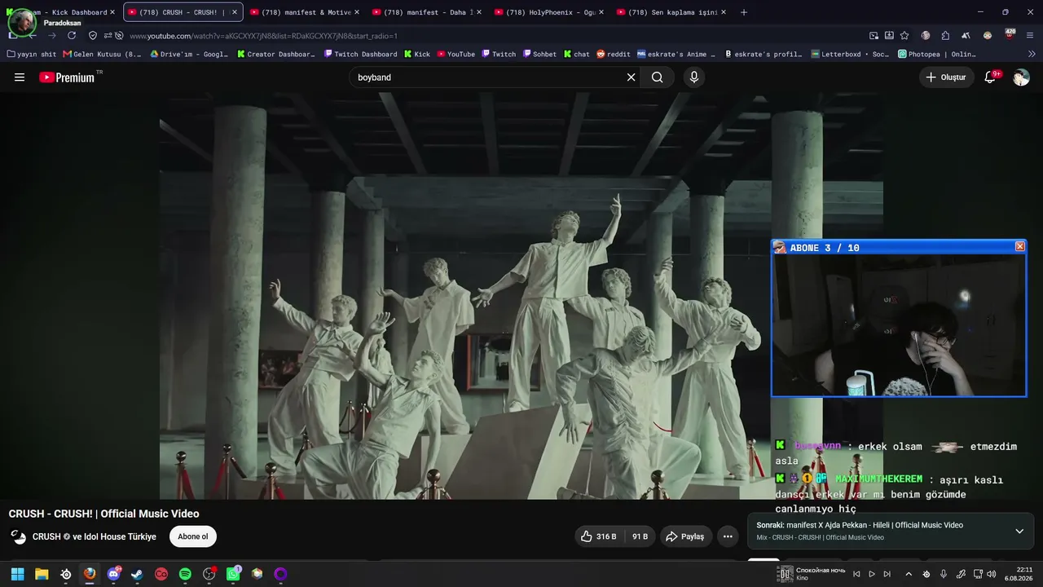The image size is (1043, 587).
Task: Open File Explorer from taskbar
Action: (x=42, y=574)
